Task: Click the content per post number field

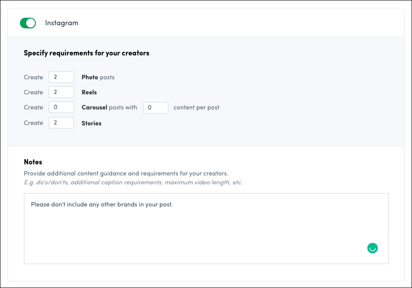Action: tap(155, 108)
